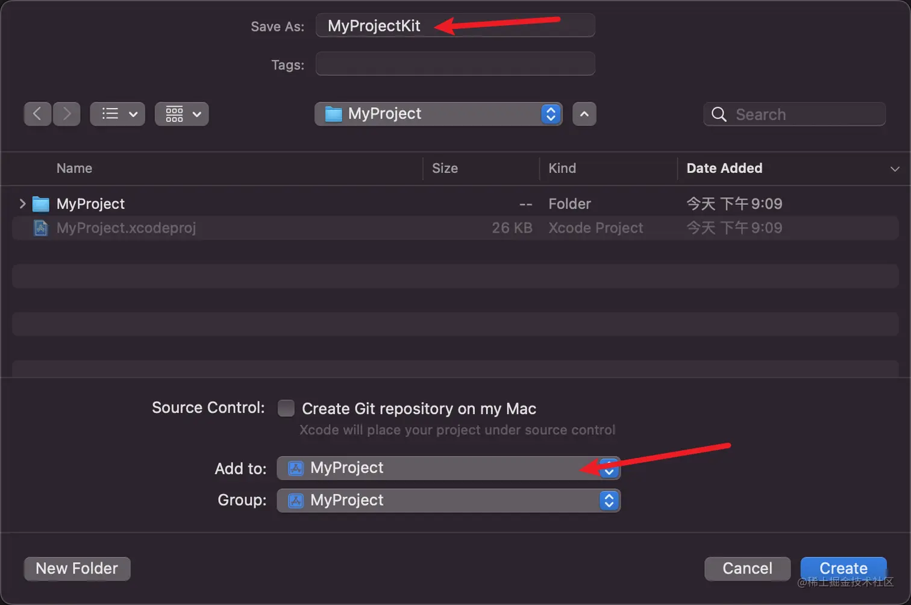
Task: Open the Group selection dropdown
Action: point(448,500)
